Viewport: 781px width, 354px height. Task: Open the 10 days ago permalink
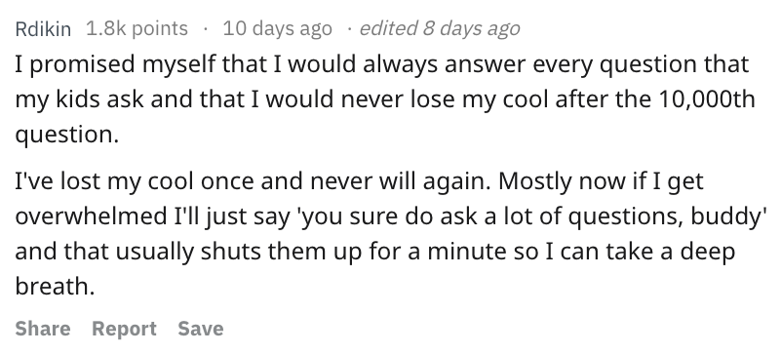click(278, 28)
